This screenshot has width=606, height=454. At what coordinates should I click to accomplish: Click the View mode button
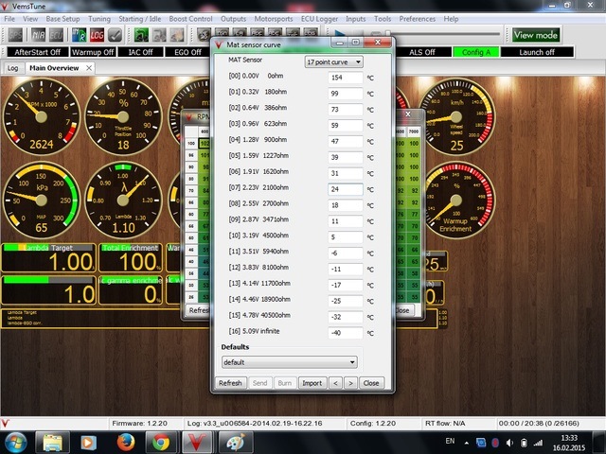pyautogui.click(x=536, y=35)
